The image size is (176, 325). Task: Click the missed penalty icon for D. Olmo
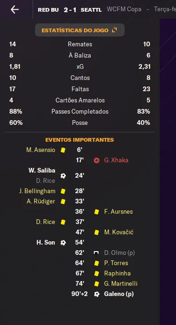pyautogui.click(x=96, y=253)
